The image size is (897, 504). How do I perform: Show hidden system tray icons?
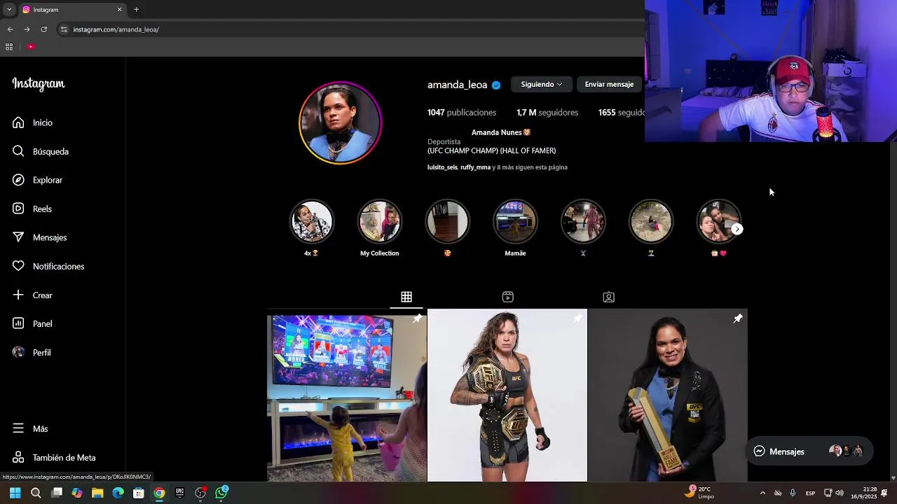coord(762,493)
